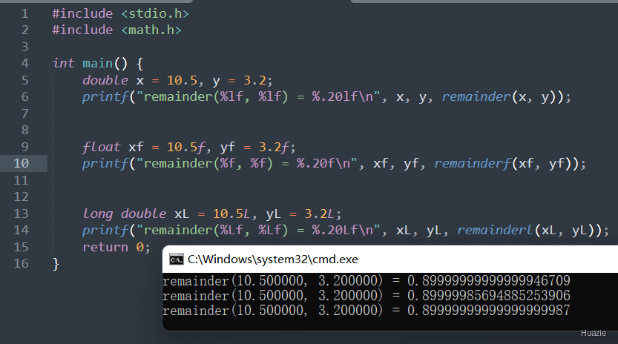Click line number 16 in gutter
This screenshot has height=344, width=618.
pos(22,264)
